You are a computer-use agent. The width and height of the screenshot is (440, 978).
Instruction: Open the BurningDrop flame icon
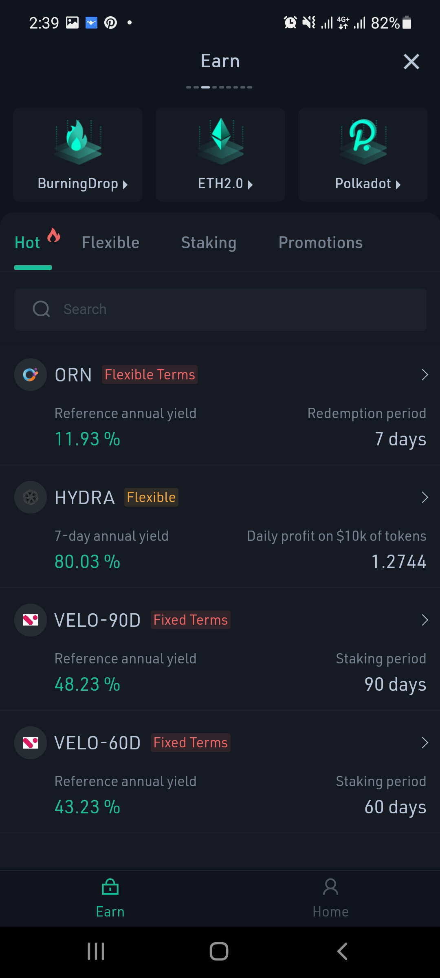[x=78, y=141]
